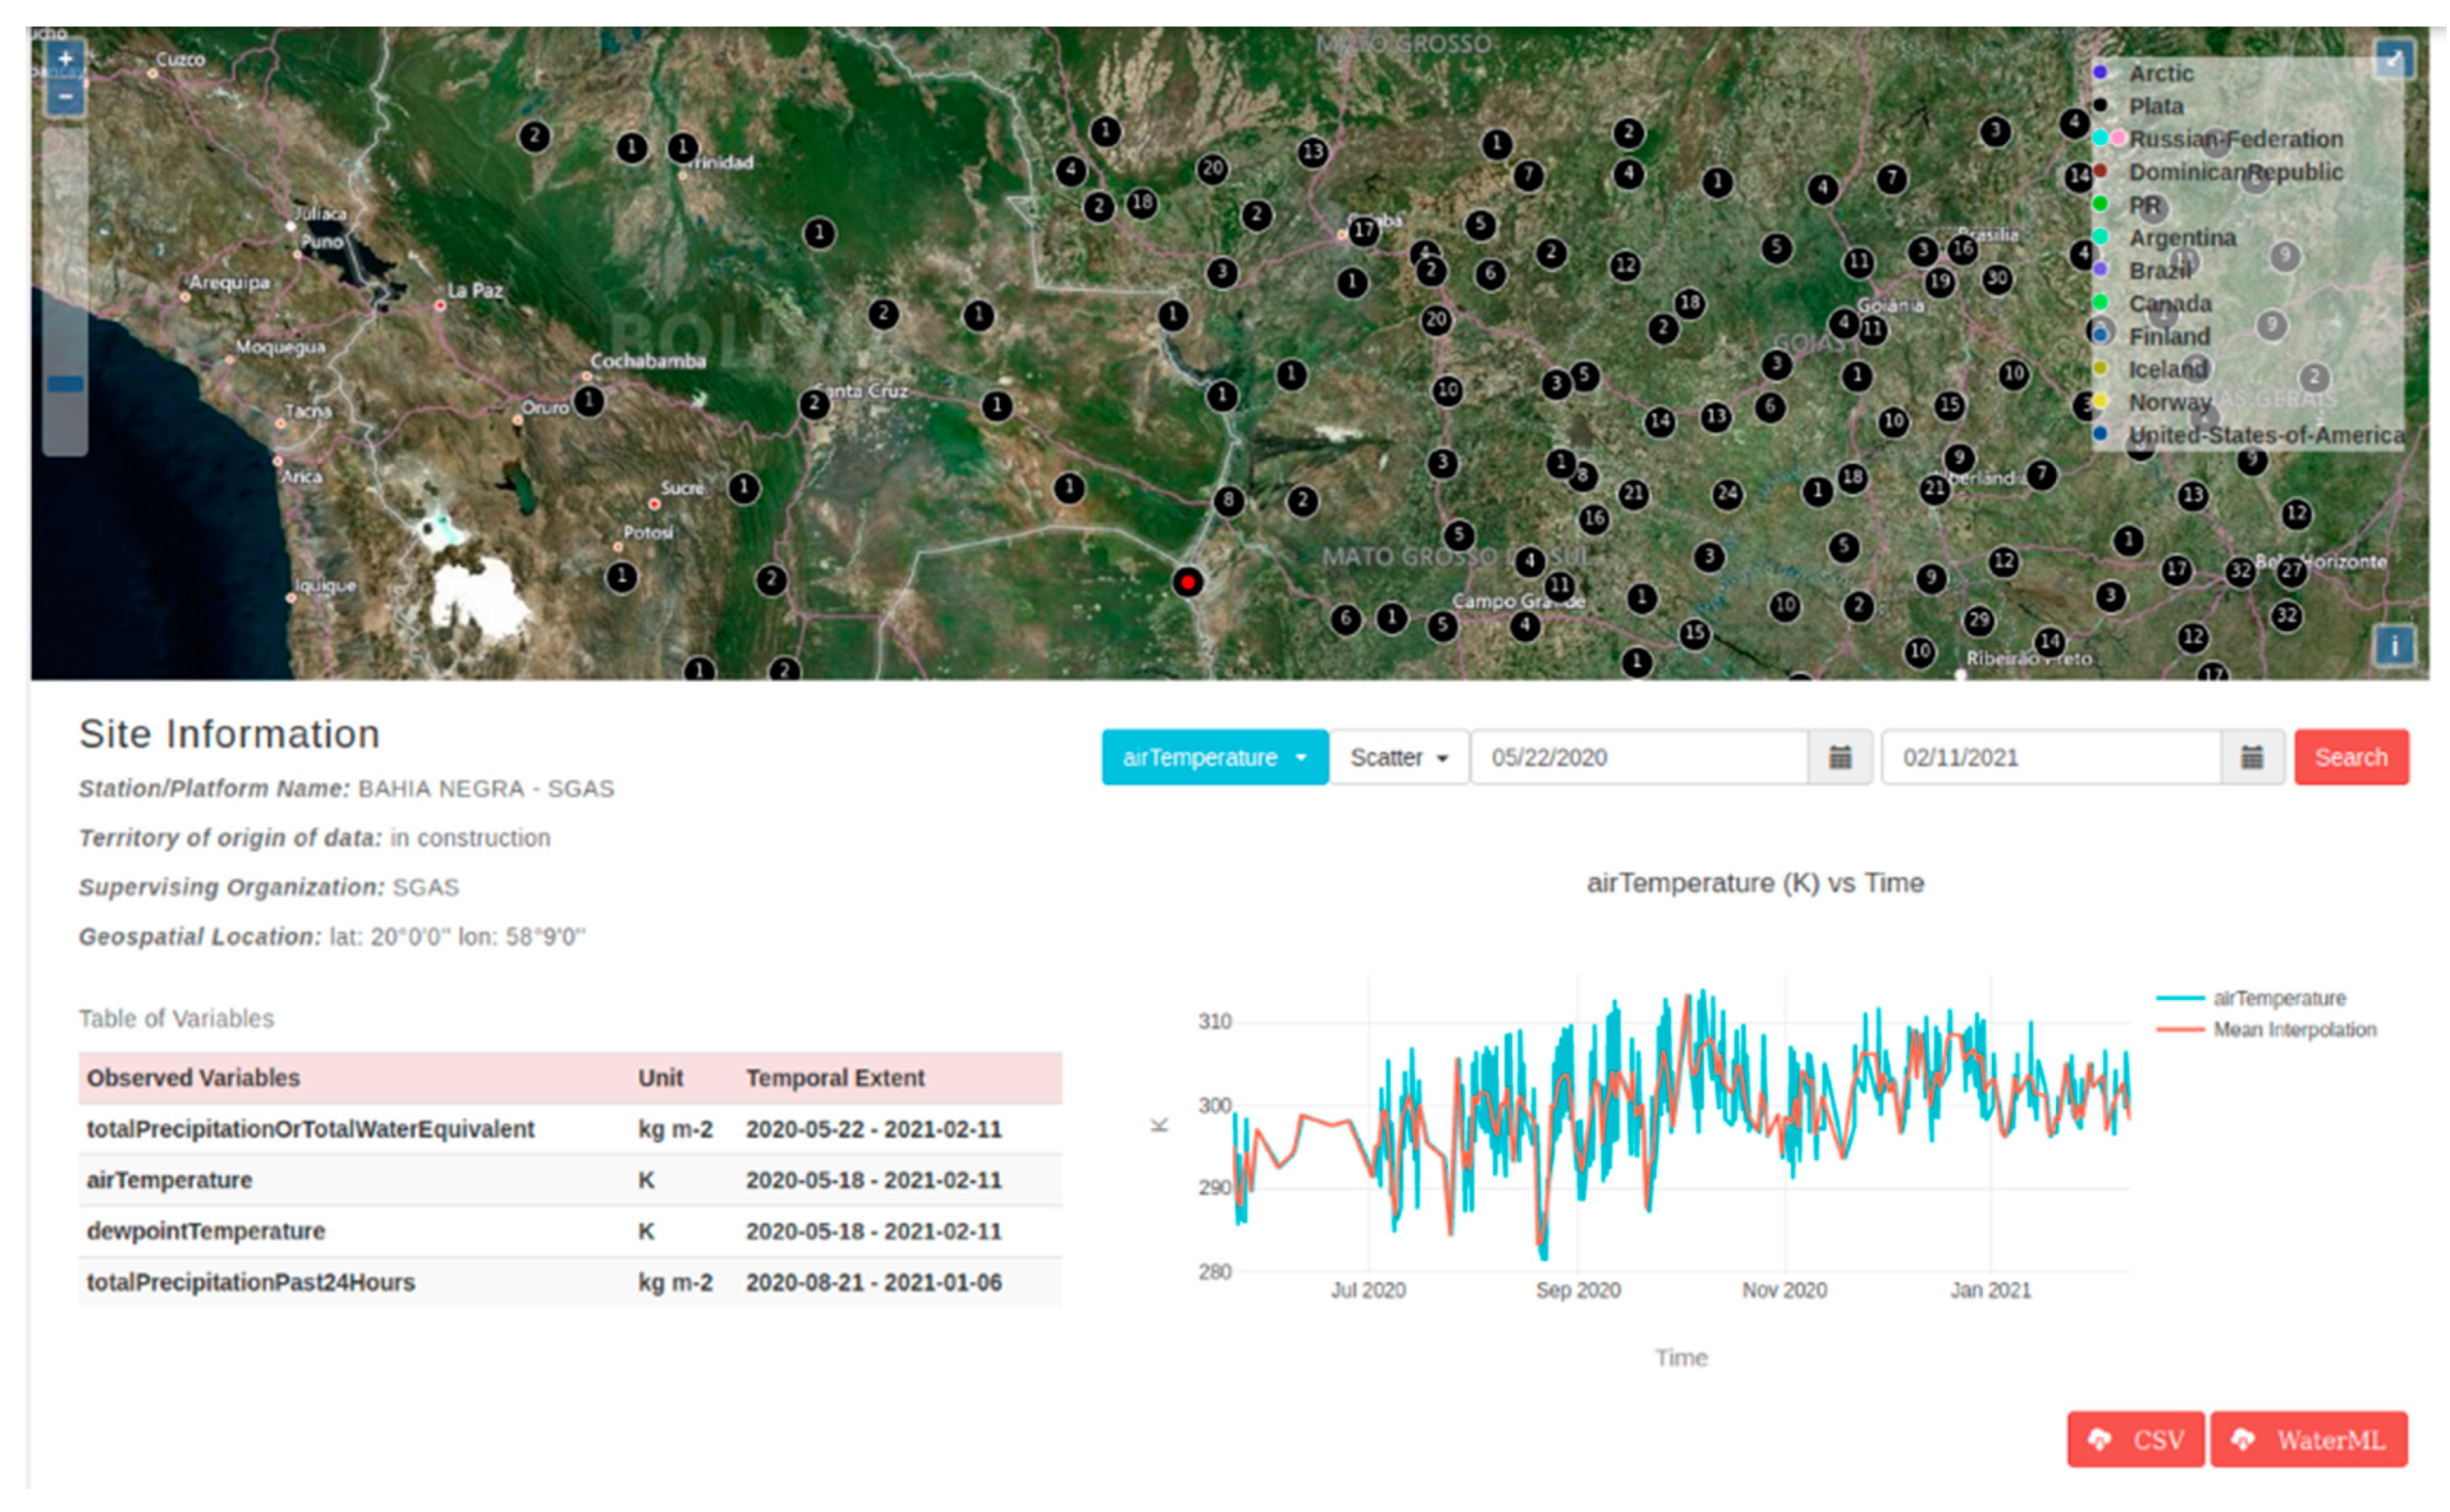Open the Scatter chart type dropdown

tap(1398, 757)
